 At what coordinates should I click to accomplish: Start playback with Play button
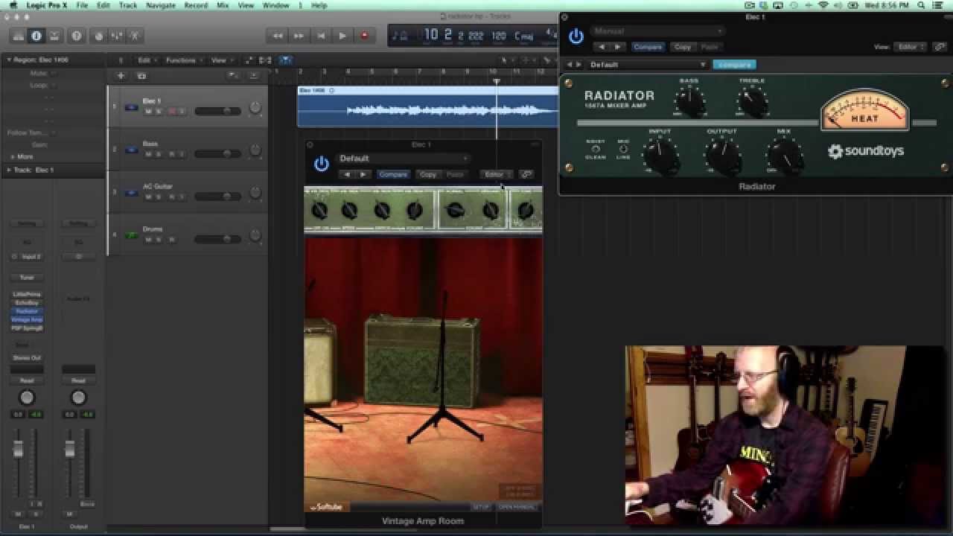[342, 36]
